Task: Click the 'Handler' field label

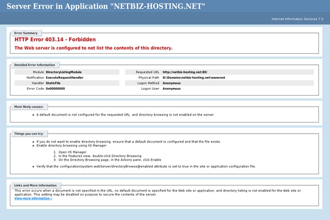Action: coord(37,83)
